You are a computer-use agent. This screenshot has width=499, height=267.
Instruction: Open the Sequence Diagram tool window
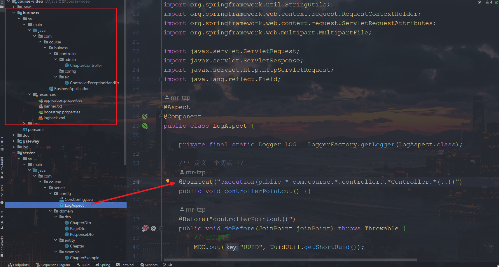(x=53, y=265)
